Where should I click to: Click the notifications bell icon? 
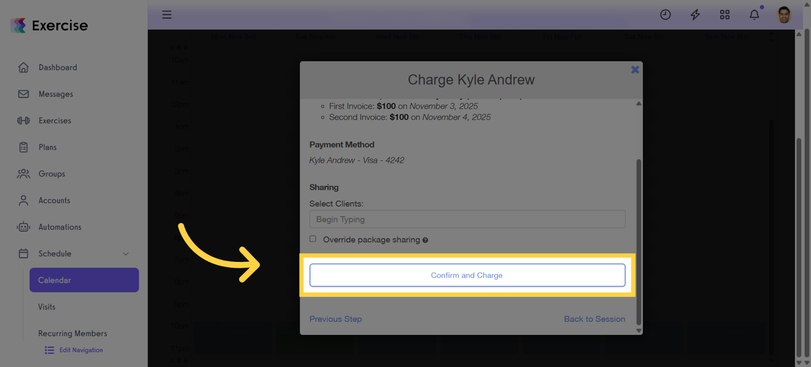coord(754,14)
